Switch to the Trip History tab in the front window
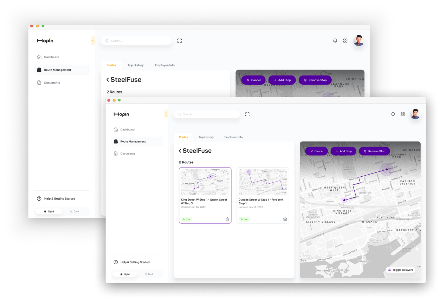This screenshot has width=440, height=300. (206, 137)
